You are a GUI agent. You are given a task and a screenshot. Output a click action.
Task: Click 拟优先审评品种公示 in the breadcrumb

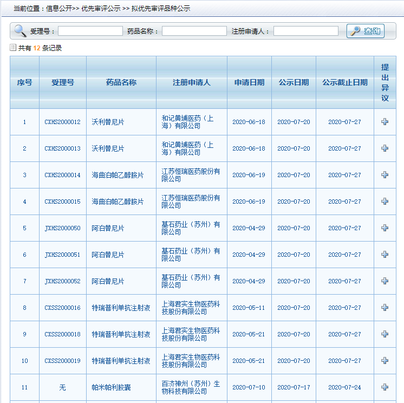(161, 9)
